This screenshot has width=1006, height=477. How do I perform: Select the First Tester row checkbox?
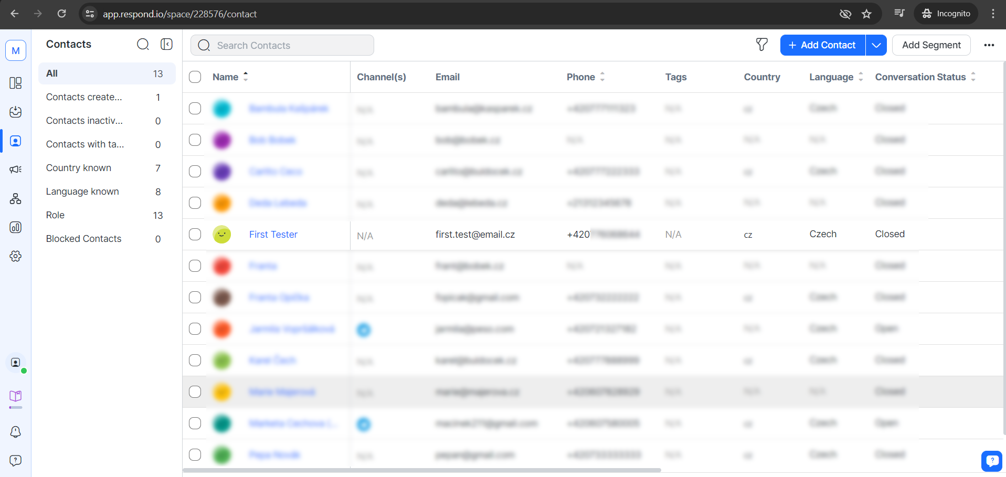tap(195, 235)
